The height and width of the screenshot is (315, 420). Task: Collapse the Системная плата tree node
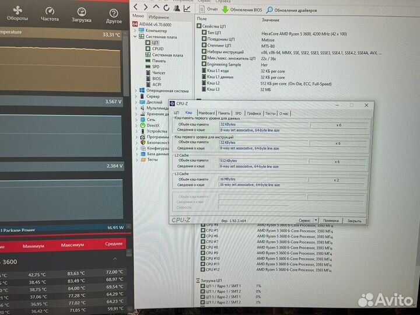point(135,36)
